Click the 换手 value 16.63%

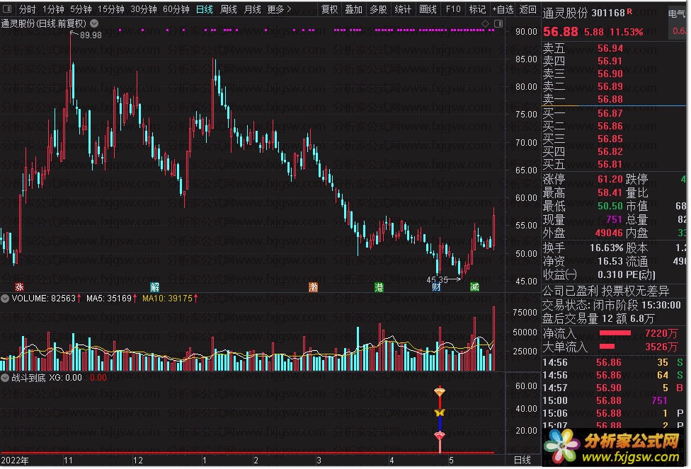coord(606,248)
